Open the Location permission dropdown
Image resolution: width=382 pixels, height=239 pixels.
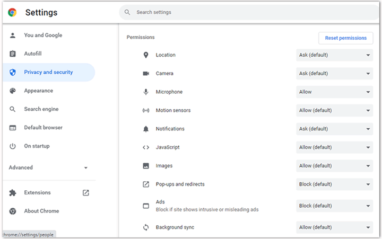(334, 55)
